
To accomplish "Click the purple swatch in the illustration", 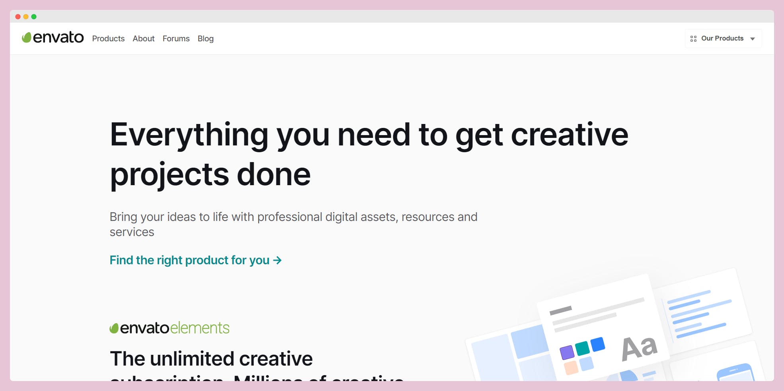I will [x=567, y=352].
